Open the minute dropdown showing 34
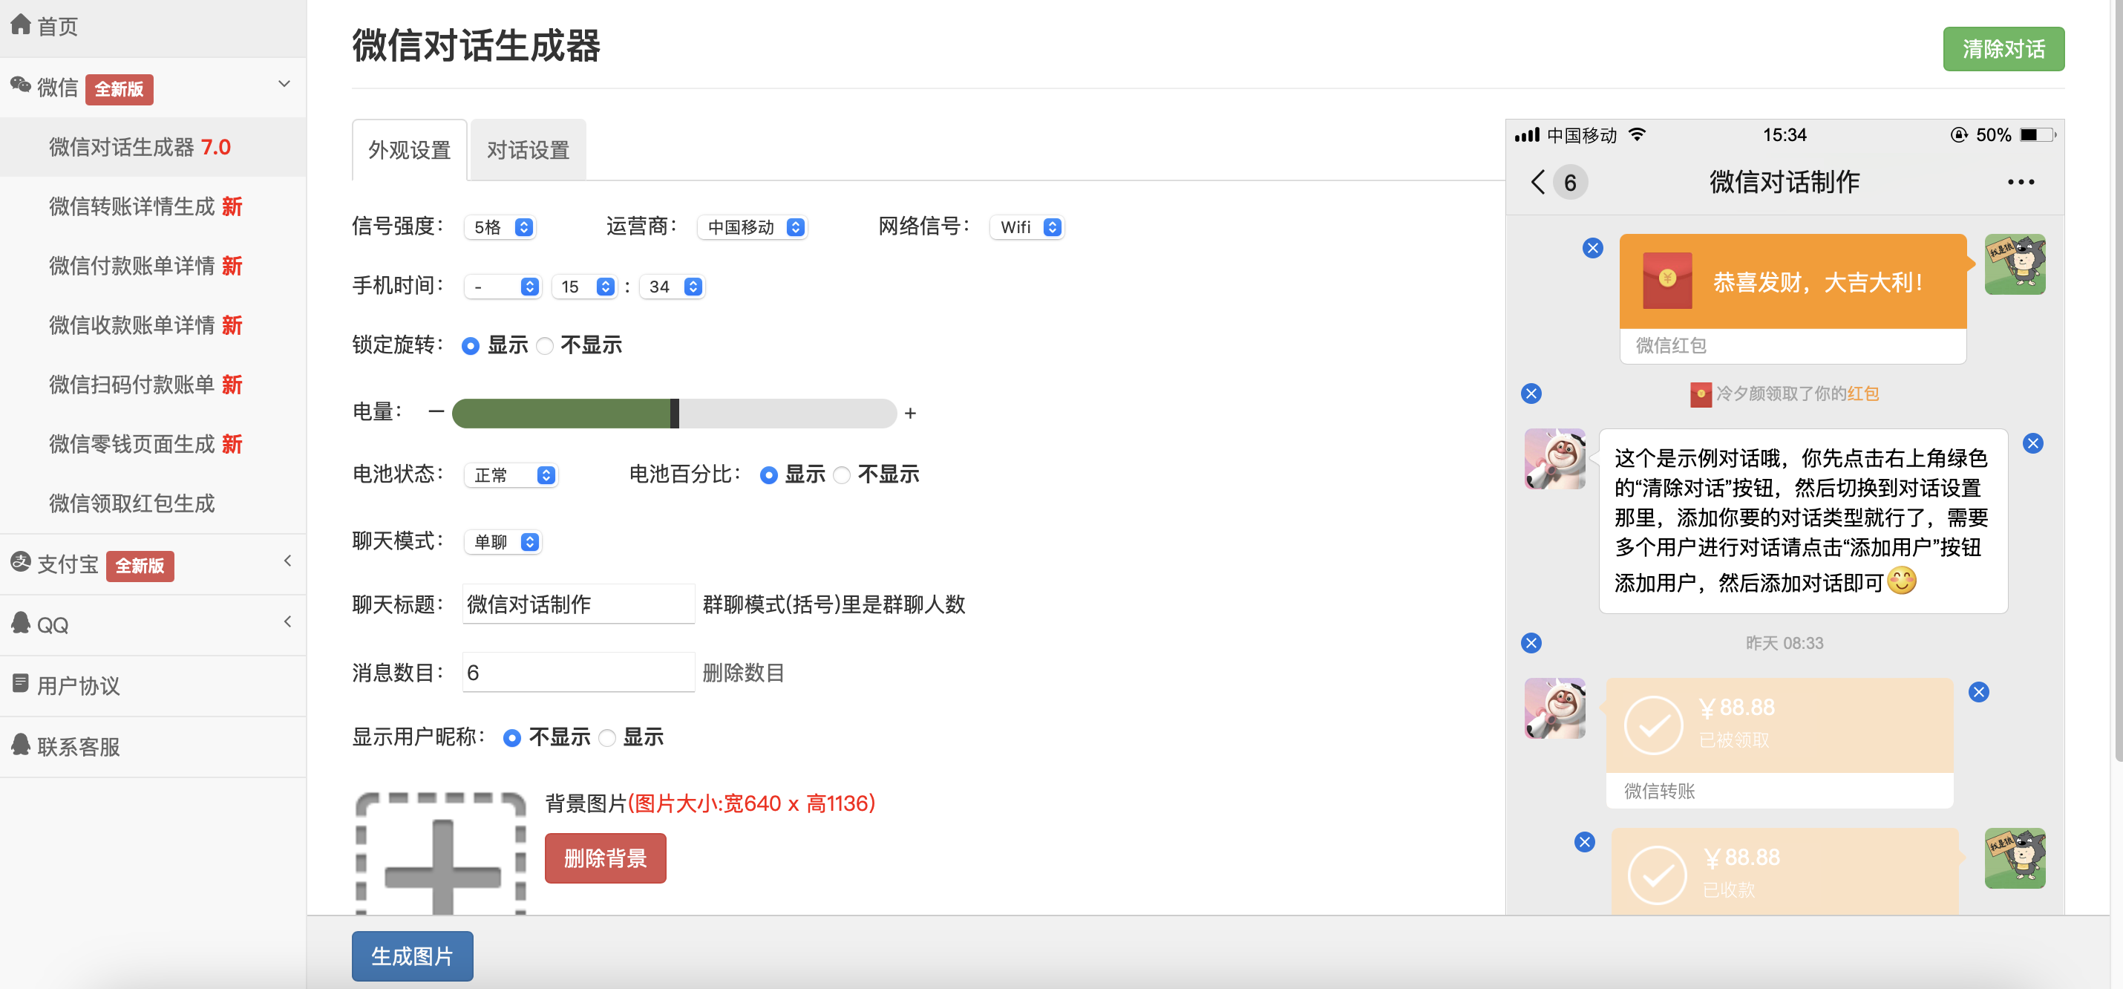Screen dimensions: 2123x989 (x=673, y=287)
